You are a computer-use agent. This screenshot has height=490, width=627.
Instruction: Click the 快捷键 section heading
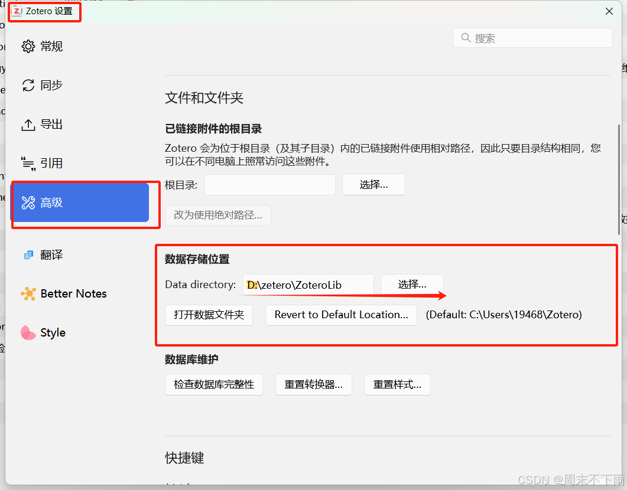pyautogui.click(x=184, y=458)
